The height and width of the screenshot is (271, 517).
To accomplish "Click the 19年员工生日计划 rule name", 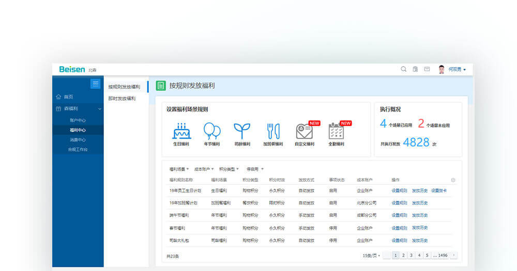I will [185, 190].
